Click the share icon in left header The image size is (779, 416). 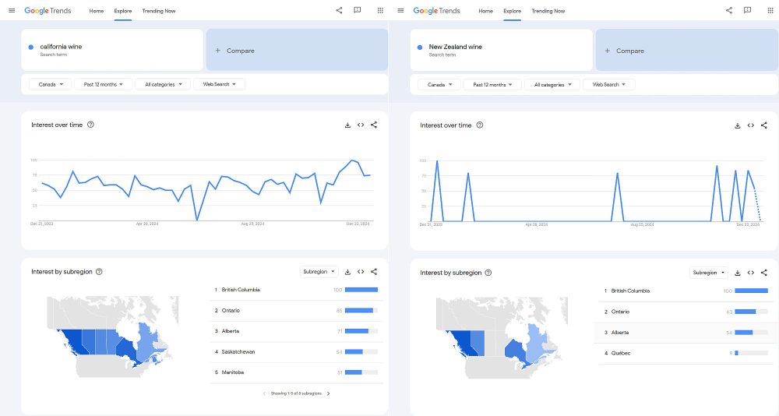[x=339, y=10]
